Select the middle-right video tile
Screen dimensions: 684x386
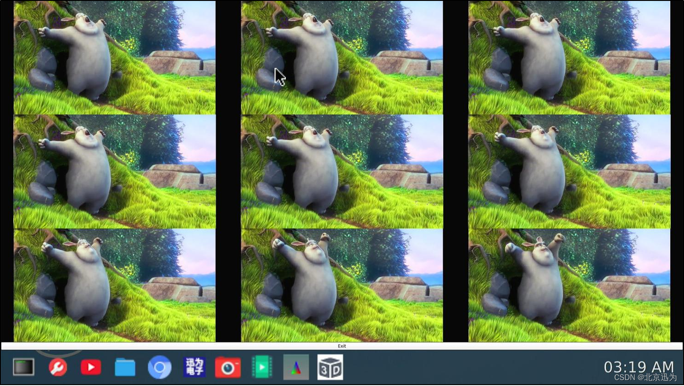click(569, 171)
